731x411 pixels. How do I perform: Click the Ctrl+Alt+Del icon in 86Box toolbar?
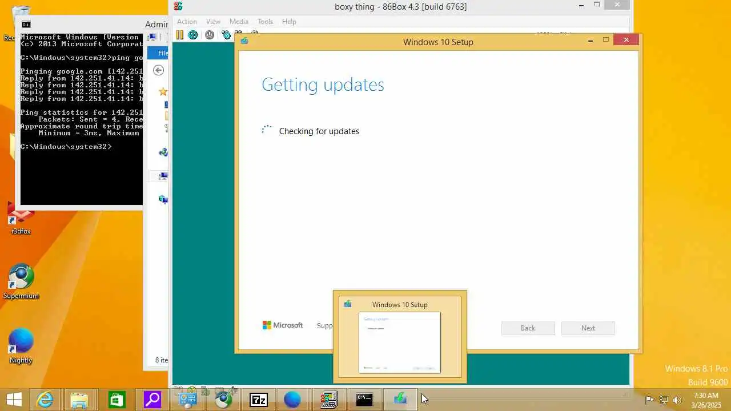coord(226,35)
